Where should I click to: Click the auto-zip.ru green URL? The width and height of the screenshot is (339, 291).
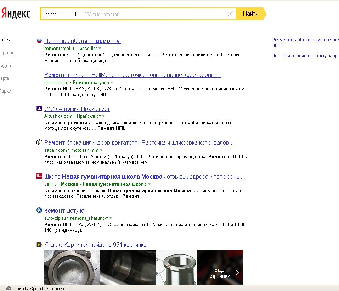click(55, 218)
